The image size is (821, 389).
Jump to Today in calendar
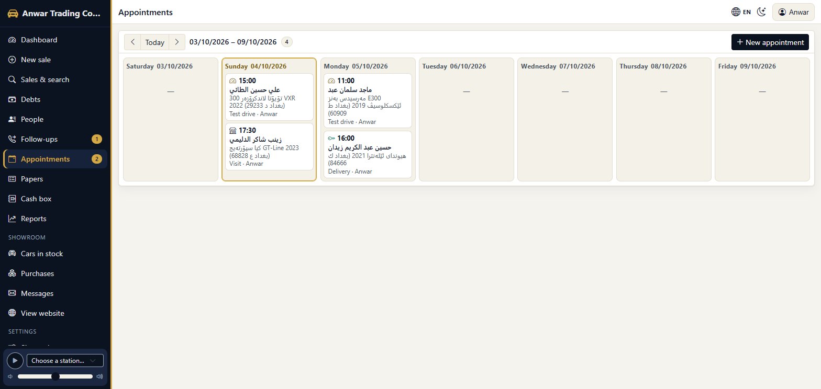click(155, 42)
